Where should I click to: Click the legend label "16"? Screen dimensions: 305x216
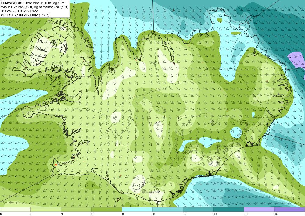point(246,214)
